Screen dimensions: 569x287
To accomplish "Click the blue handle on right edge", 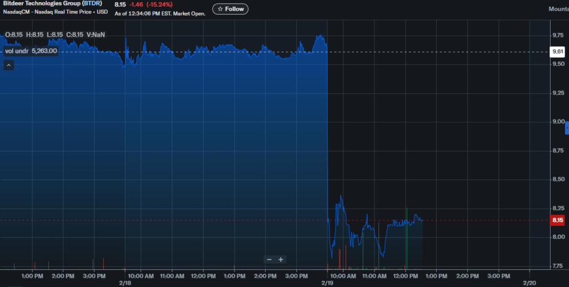I will click(x=567, y=128).
